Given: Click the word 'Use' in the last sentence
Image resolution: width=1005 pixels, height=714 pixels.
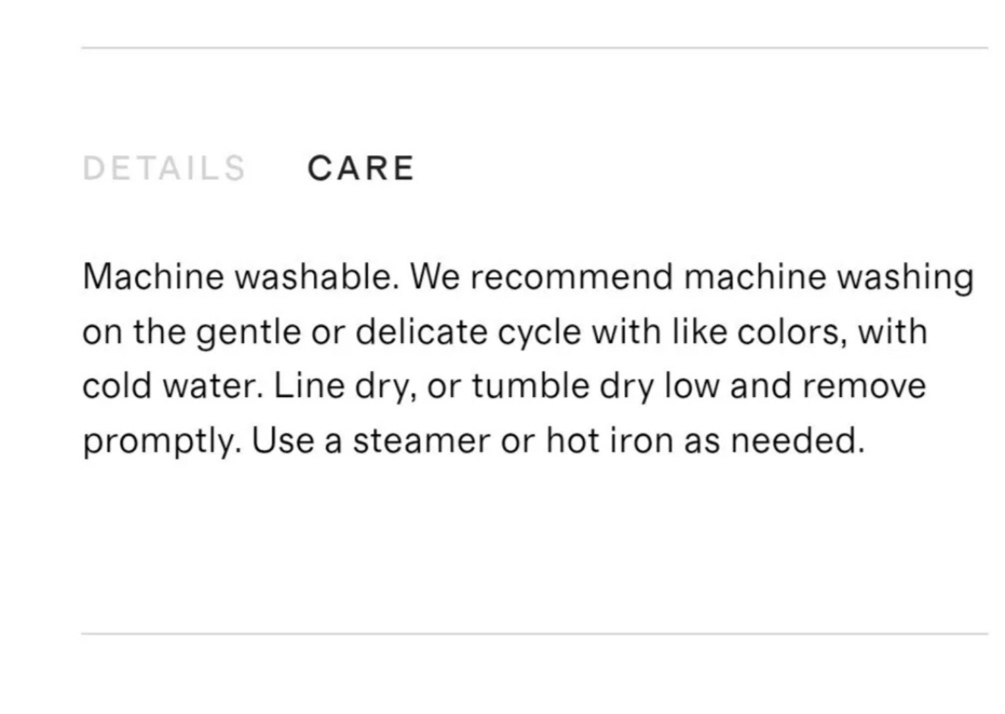Looking at the screenshot, I should point(282,441).
